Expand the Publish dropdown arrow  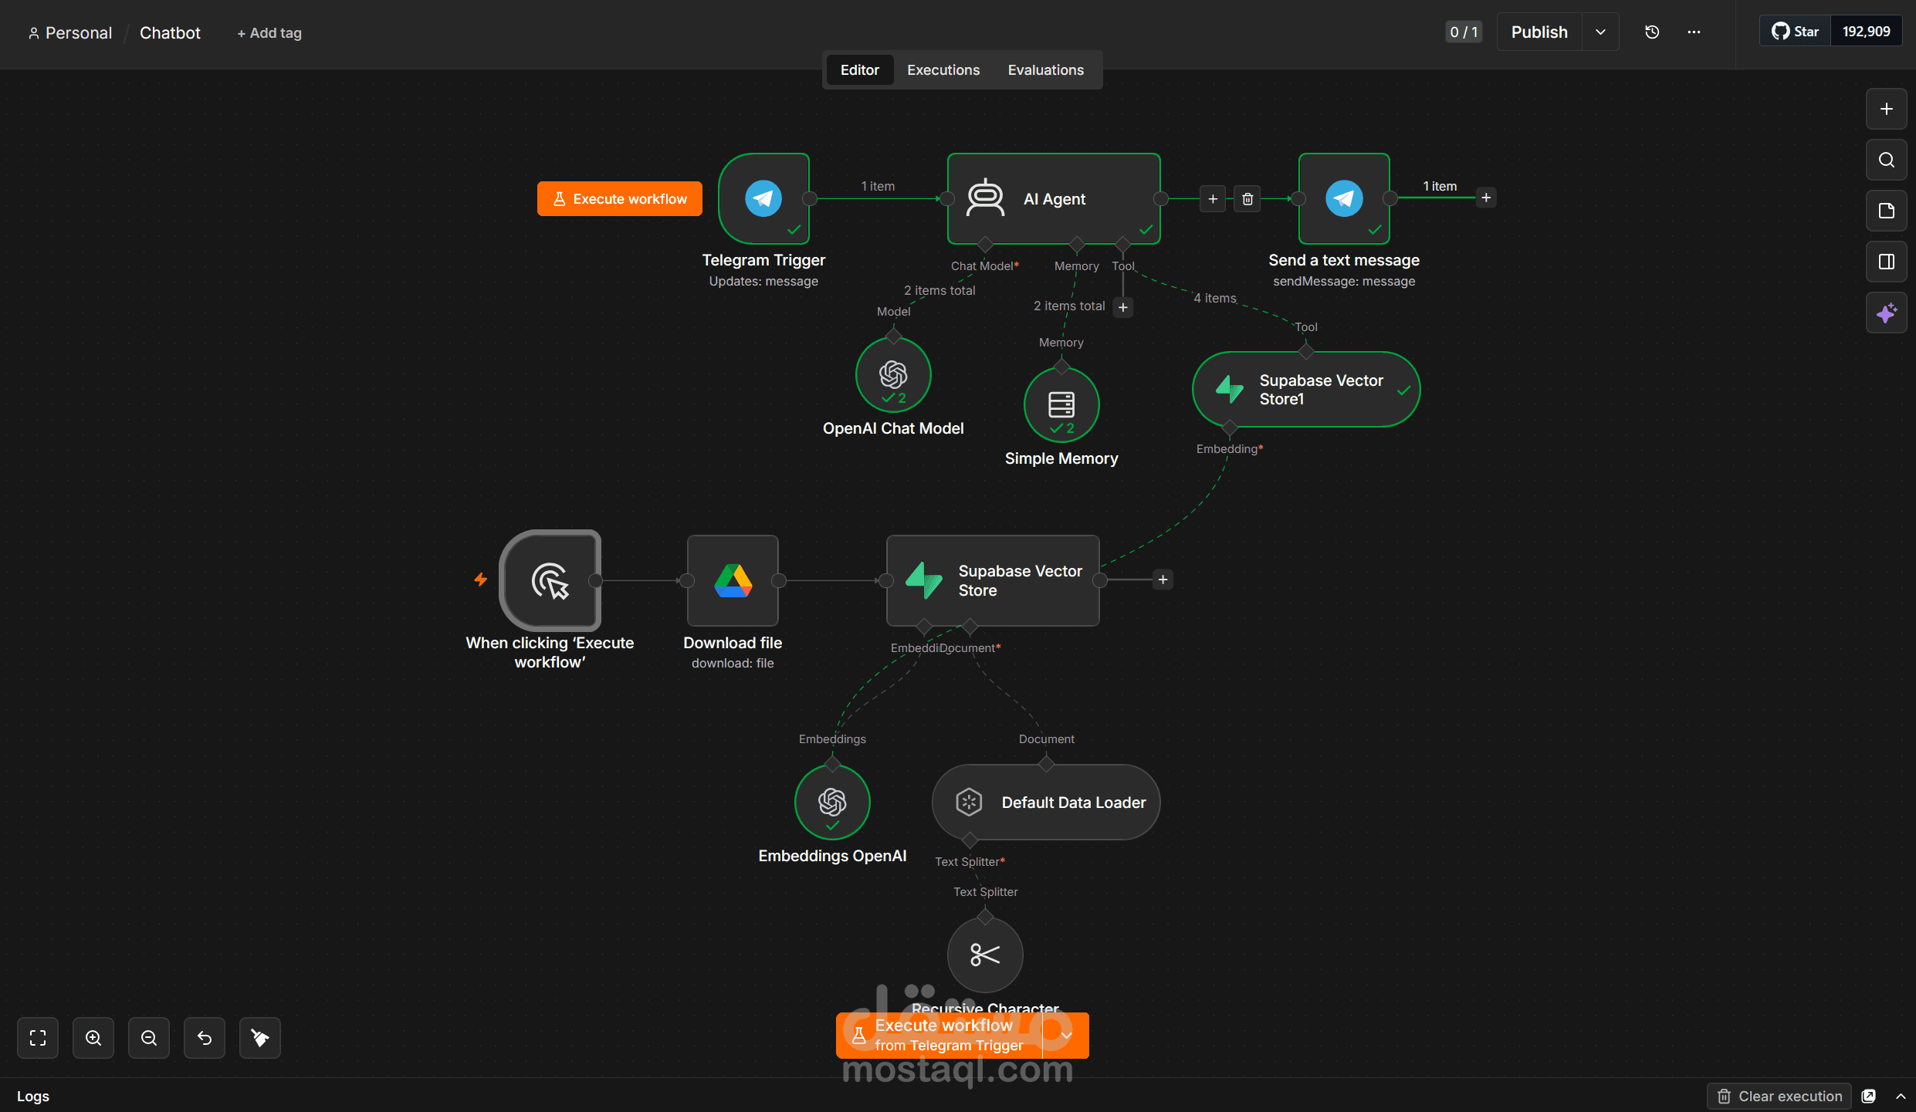(1600, 32)
